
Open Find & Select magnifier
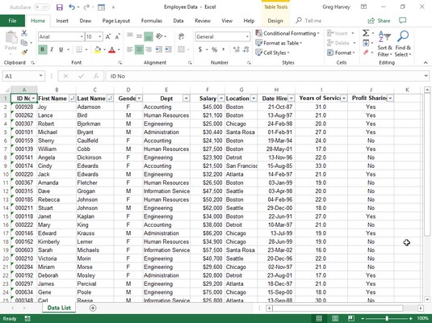click(403, 44)
